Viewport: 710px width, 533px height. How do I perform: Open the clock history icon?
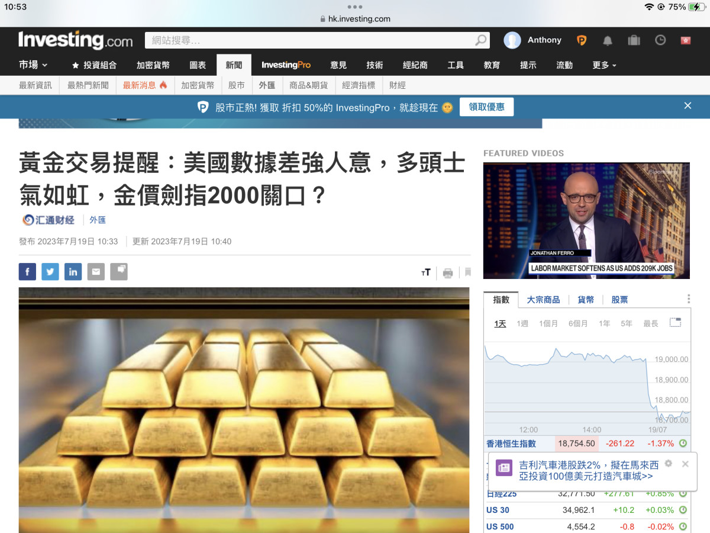click(660, 40)
